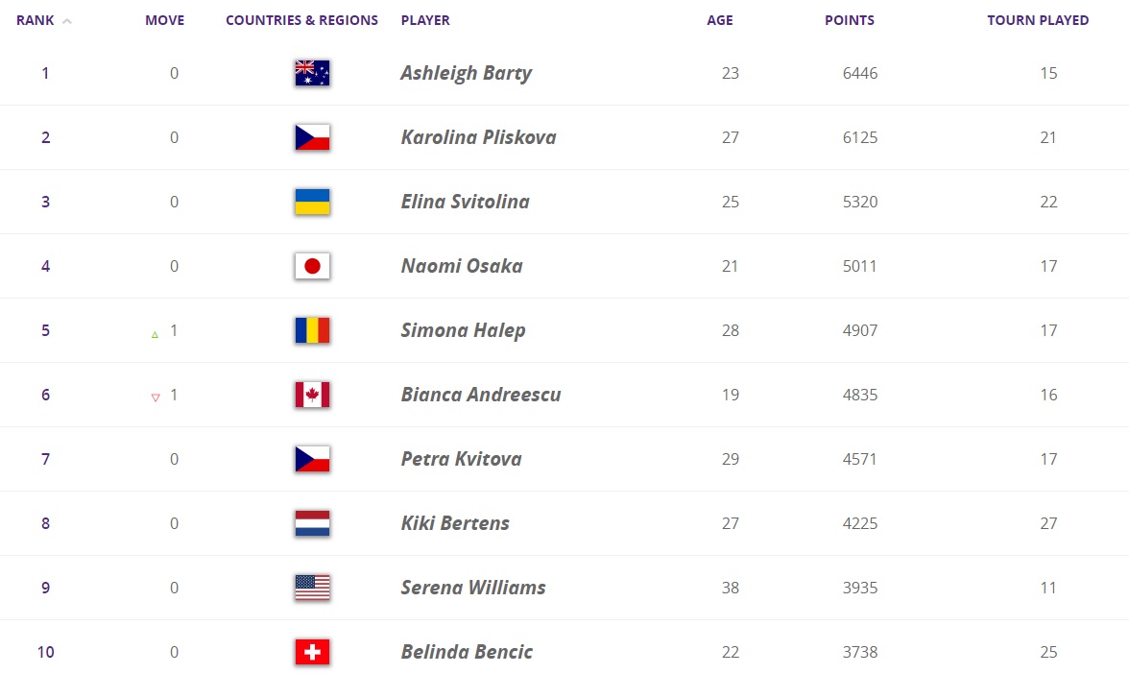Screen dimensions: 1129x674
Task: Sort table by POINTS header
Action: [x=849, y=20]
